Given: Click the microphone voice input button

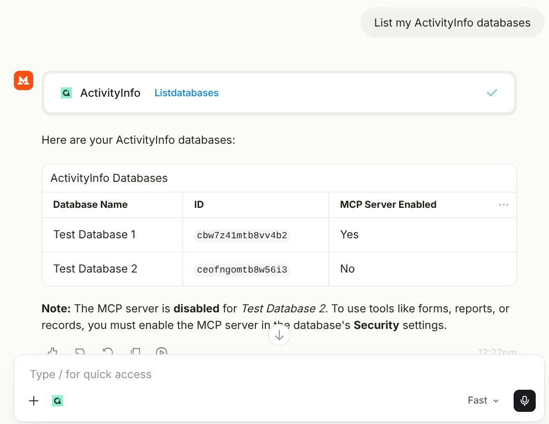Looking at the screenshot, I should pyautogui.click(x=525, y=401).
